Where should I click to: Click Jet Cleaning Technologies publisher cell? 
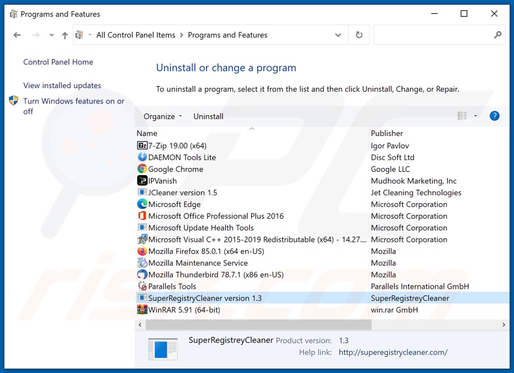416,193
